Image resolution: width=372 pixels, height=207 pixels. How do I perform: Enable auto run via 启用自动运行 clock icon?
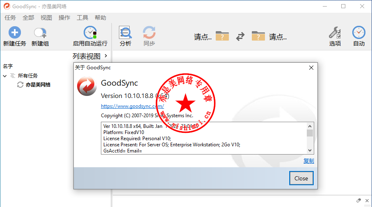(x=90, y=32)
